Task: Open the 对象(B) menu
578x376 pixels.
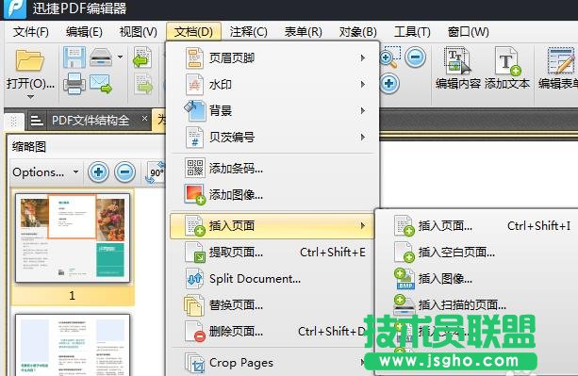Action: [357, 32]
